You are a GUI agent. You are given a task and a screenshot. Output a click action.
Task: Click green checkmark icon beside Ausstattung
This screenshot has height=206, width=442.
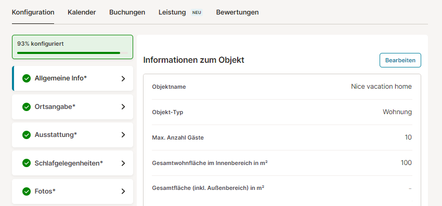27,135
